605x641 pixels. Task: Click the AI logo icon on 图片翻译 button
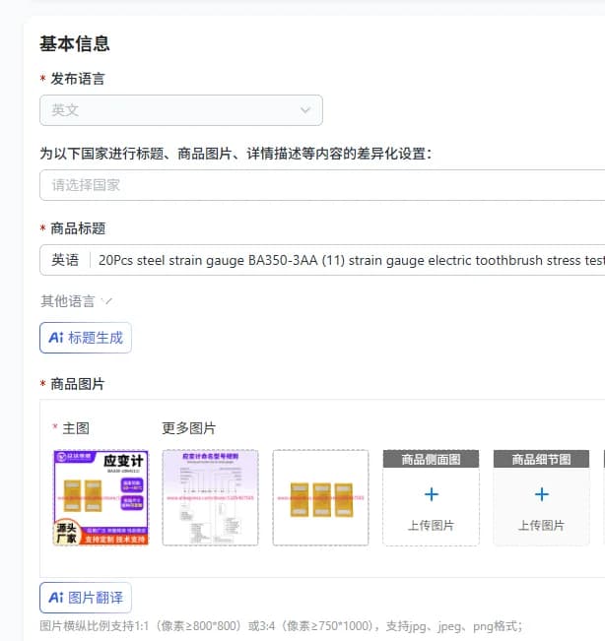pos(56,598)
